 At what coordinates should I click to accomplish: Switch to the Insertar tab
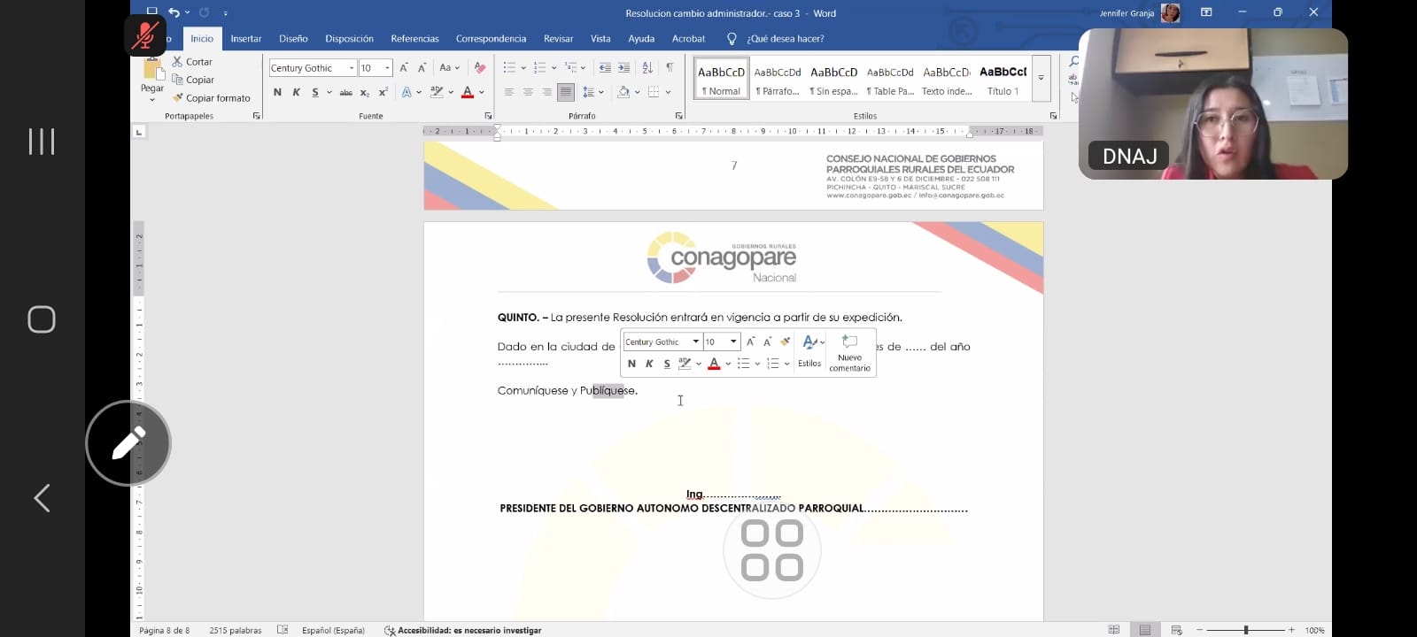pos(246,39)
